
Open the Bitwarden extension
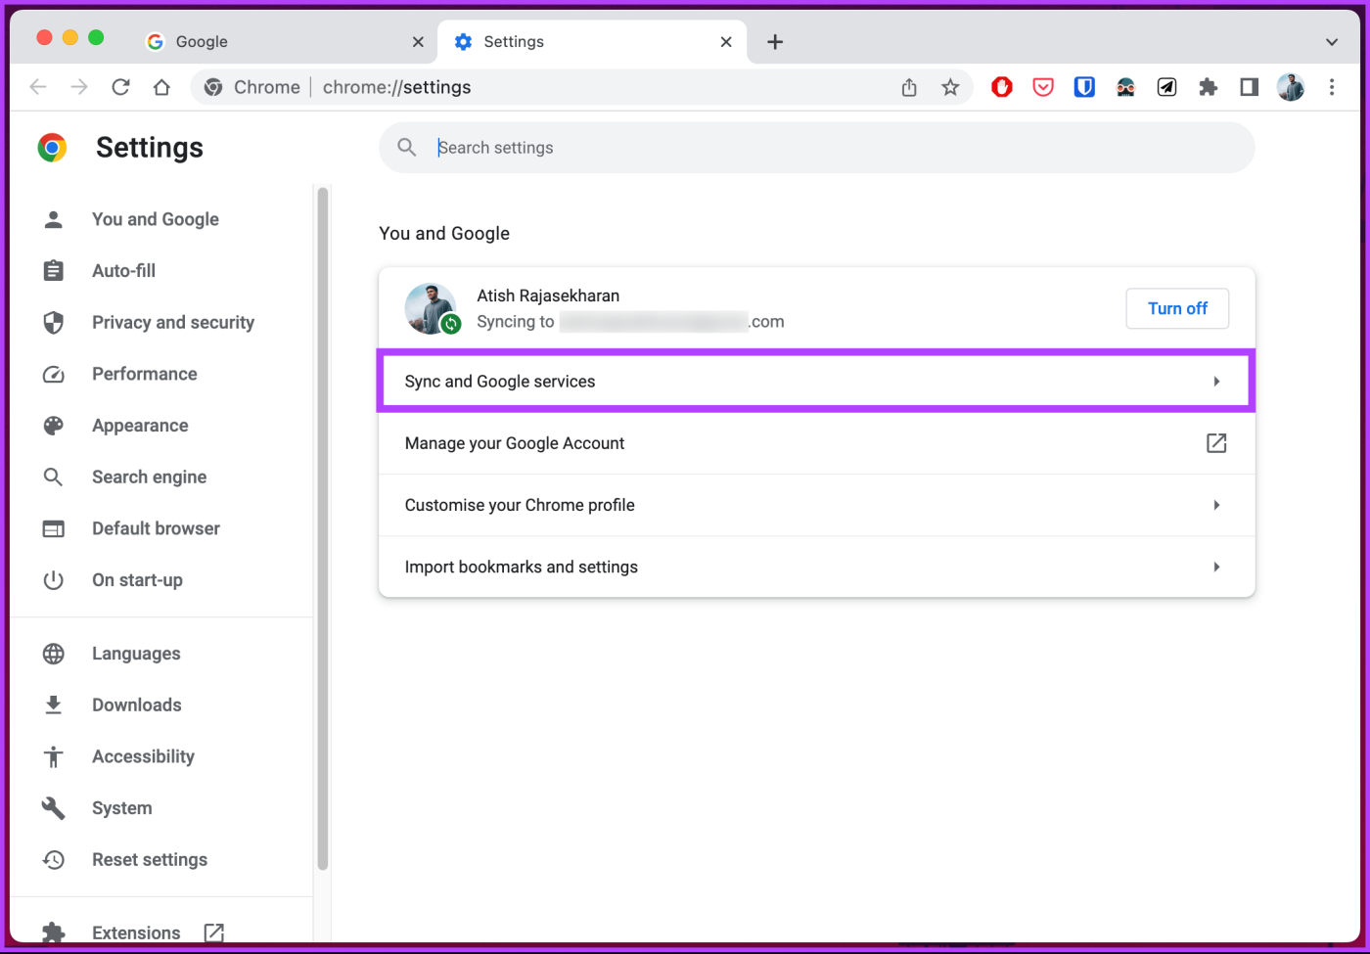1084,87
